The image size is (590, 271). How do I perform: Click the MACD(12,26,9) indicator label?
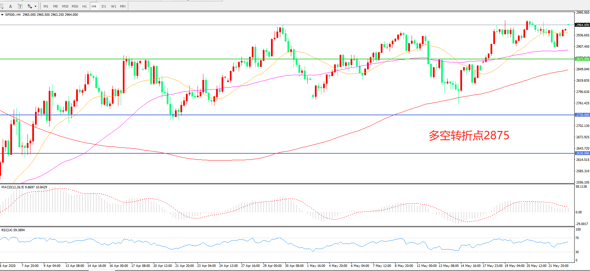24,187
